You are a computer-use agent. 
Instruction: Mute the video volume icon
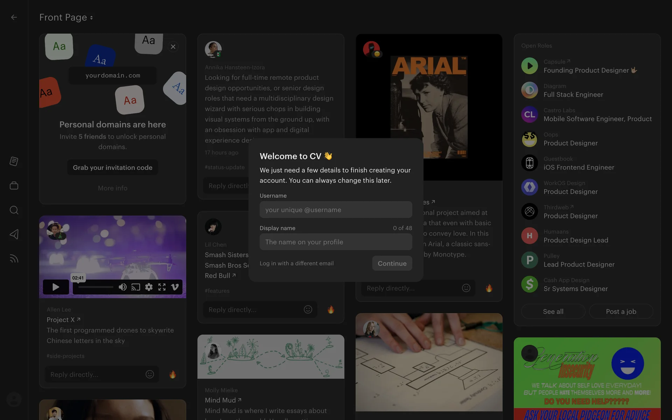[122, 287]
